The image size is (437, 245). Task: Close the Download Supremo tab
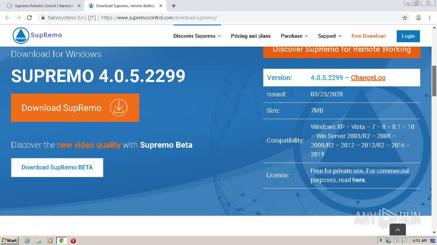(x=160, y=6)
